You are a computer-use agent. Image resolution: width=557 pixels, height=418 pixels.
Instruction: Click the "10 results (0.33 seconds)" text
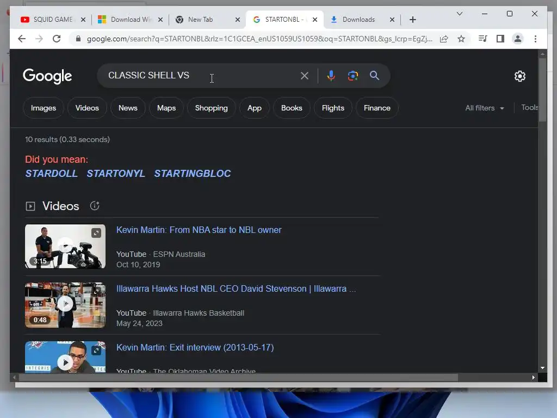(67, 139)
